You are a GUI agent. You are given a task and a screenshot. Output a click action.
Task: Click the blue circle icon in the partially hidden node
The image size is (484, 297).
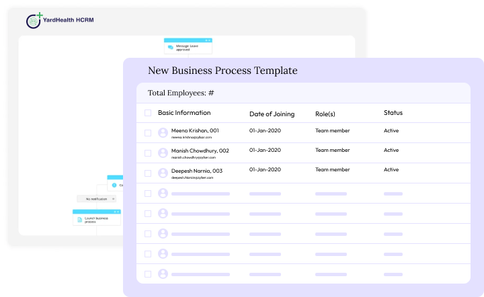(x=114, y=185)
